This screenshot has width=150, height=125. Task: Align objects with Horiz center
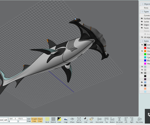pos(99,119)
